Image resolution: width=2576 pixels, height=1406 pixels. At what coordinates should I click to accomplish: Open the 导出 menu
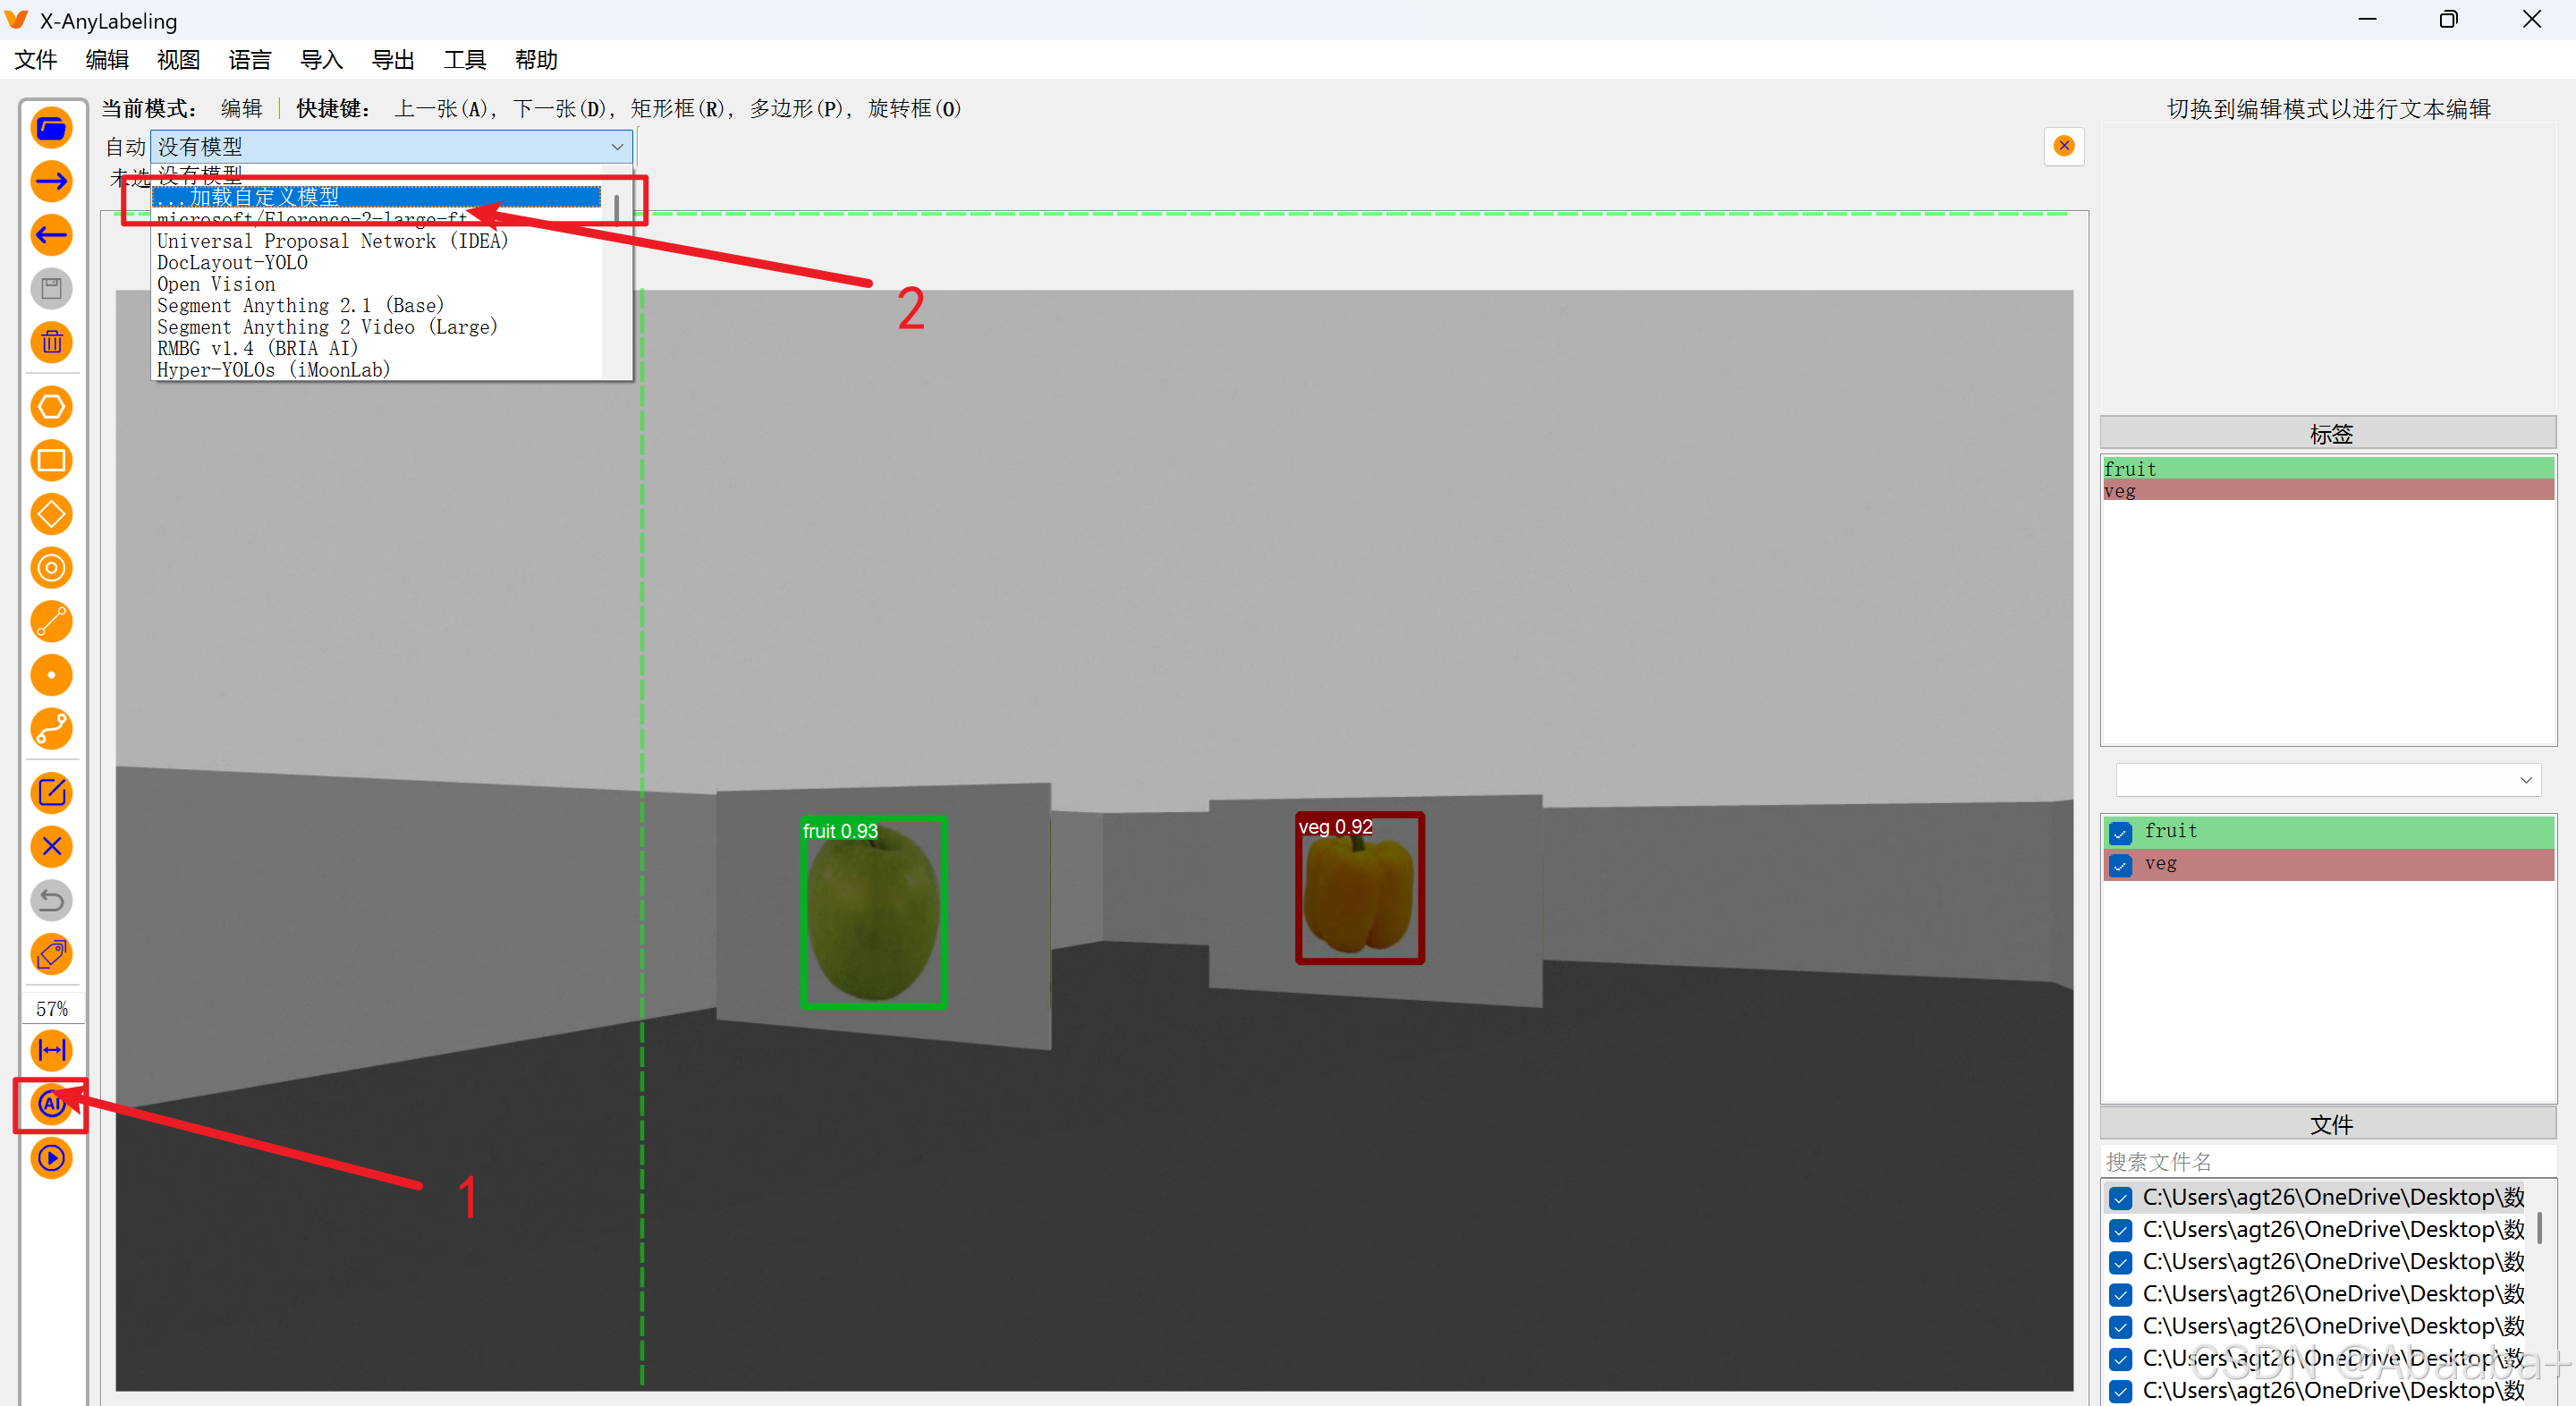click(392, 60)
